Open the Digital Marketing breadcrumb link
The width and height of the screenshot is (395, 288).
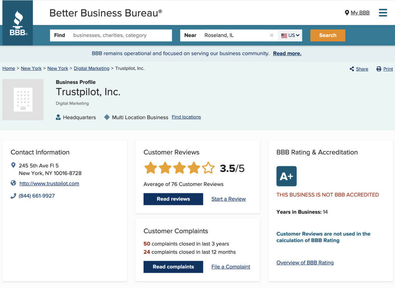tap(91, 68)
